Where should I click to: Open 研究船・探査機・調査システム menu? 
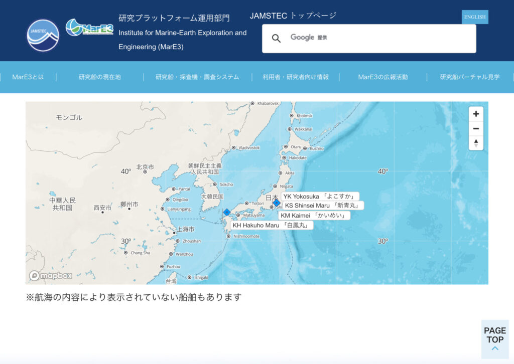[197, 77]
